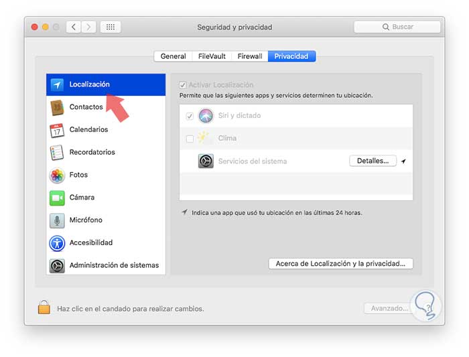Click the Fotos flower icon
Image resolution: width=469 pixels, height=357 pixels.
[57, 175]
